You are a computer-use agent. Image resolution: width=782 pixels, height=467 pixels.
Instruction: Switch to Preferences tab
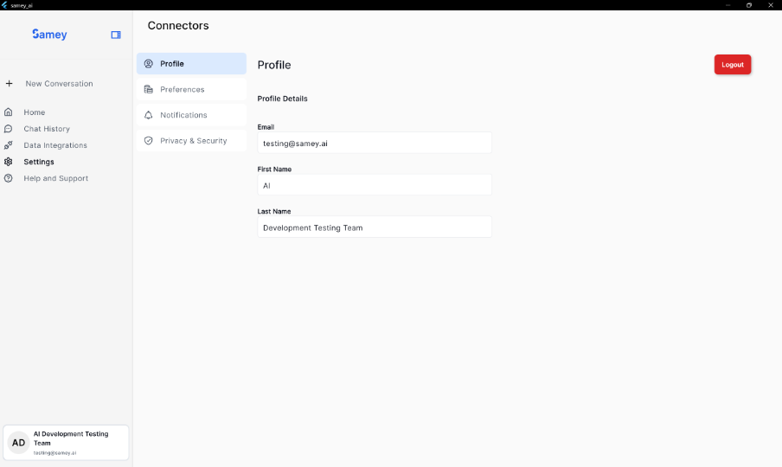click(191, 89)
